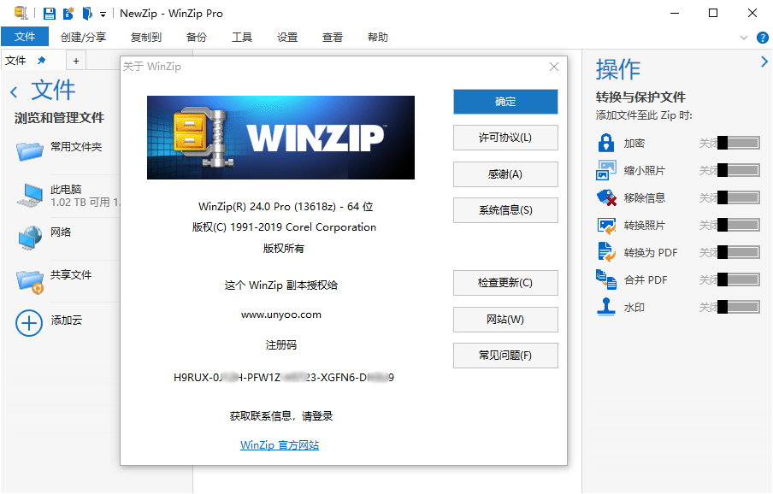Enable the 转换为 PDF switch

click(739, 252)
